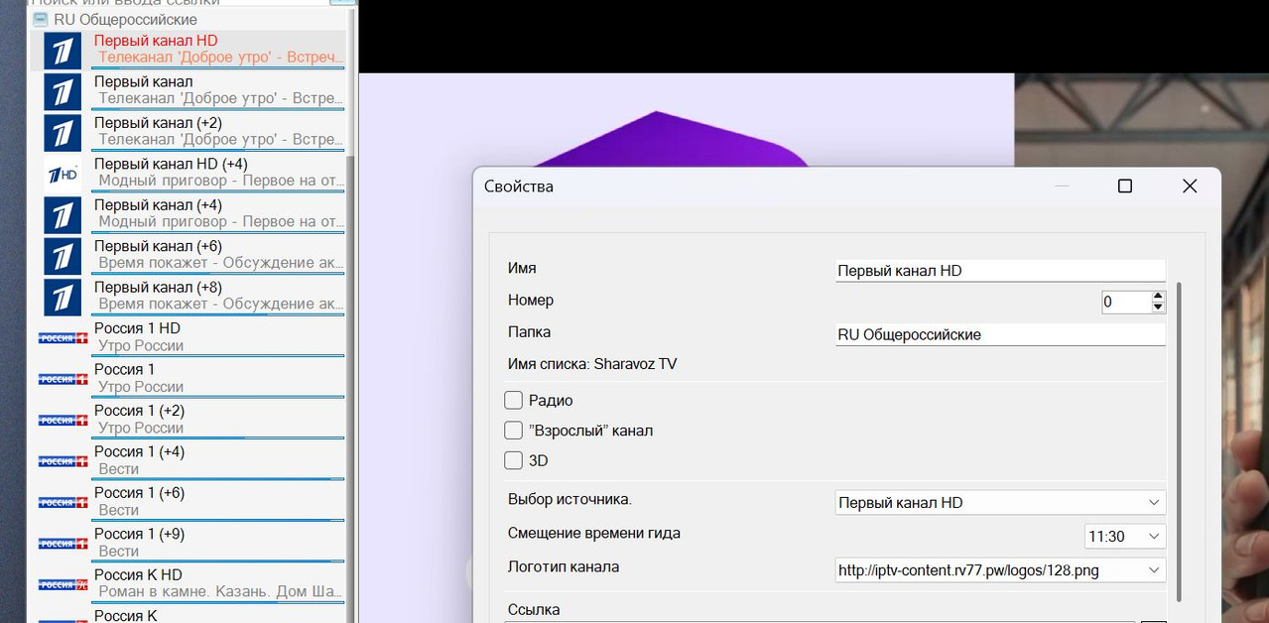Click the logo of Первый канал HD (+4)
The width and height of the screenshot is (1269, 623).
(x=62, y=174)
